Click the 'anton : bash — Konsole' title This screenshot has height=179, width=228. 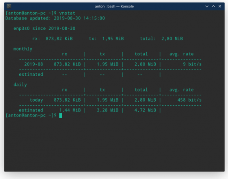coord(114,6)
